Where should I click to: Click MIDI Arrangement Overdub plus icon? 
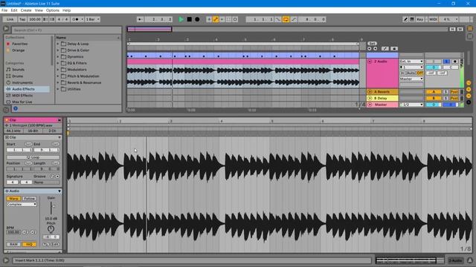tap(209, 19)
